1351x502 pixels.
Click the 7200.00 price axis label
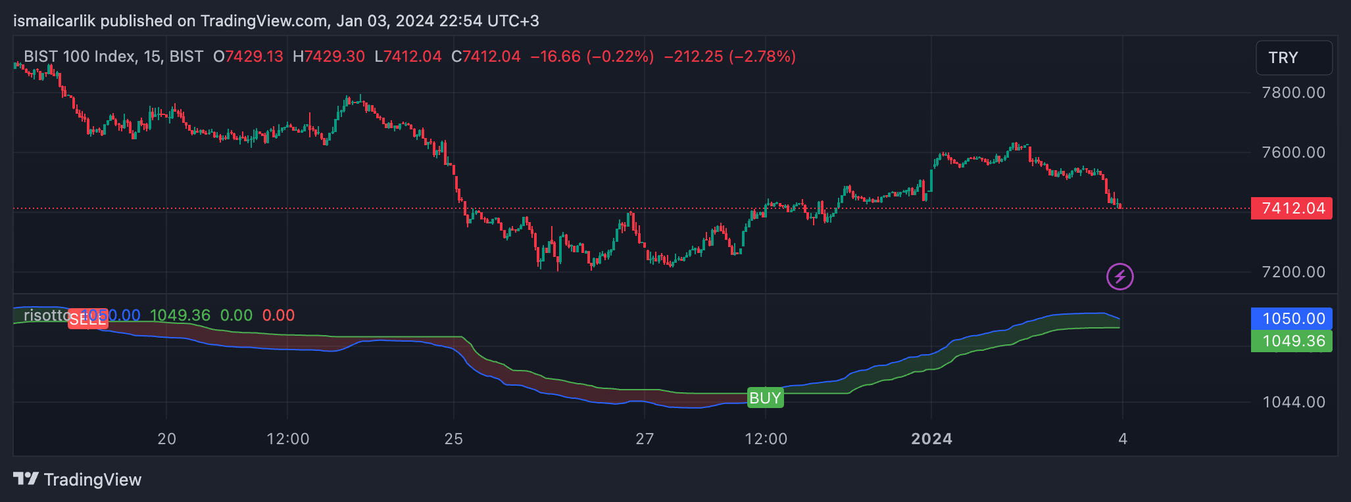(1294, 272)
